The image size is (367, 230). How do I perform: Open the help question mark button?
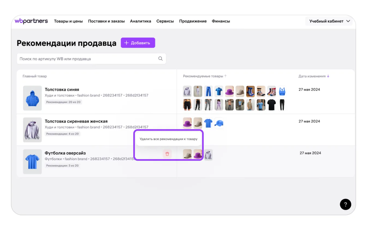(x=345, y=204)
